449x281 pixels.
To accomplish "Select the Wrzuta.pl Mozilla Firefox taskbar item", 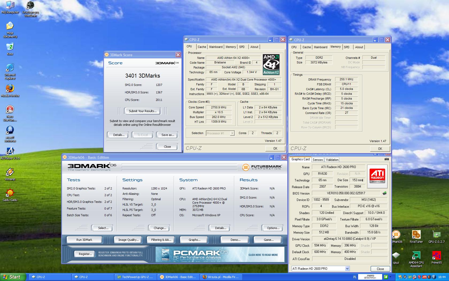I will coord(221,277).
